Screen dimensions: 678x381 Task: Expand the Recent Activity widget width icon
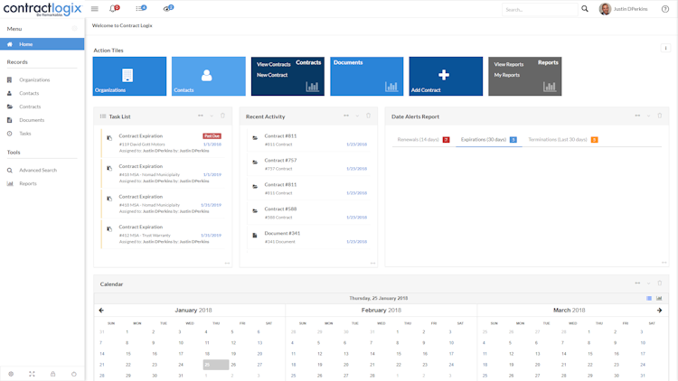(x=346, y=116)
